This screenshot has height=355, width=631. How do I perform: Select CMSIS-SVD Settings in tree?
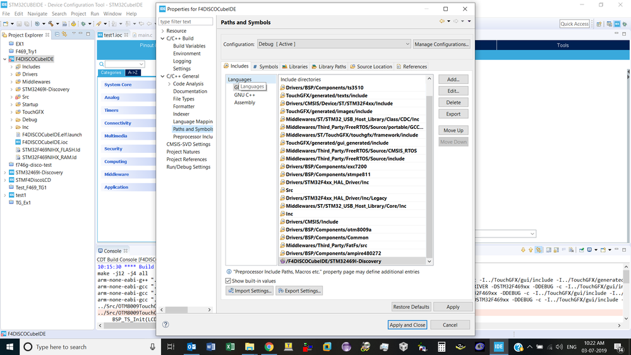188,144
